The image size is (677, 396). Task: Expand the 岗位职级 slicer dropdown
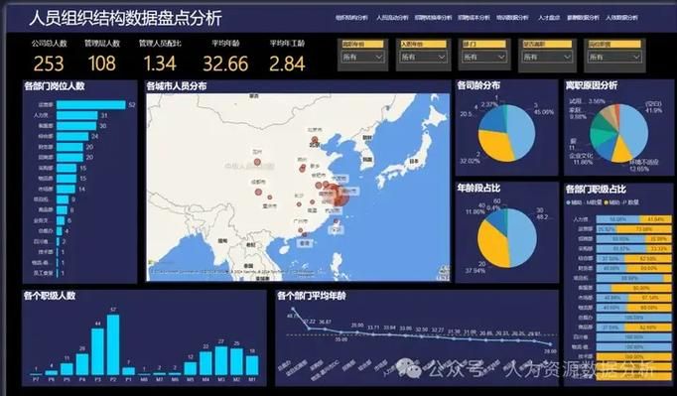(x=614, y=57)
